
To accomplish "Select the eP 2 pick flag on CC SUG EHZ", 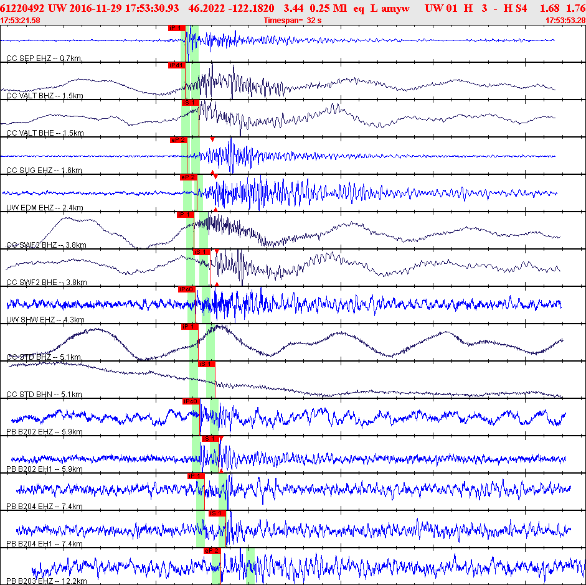I will [x=178, y=140].
